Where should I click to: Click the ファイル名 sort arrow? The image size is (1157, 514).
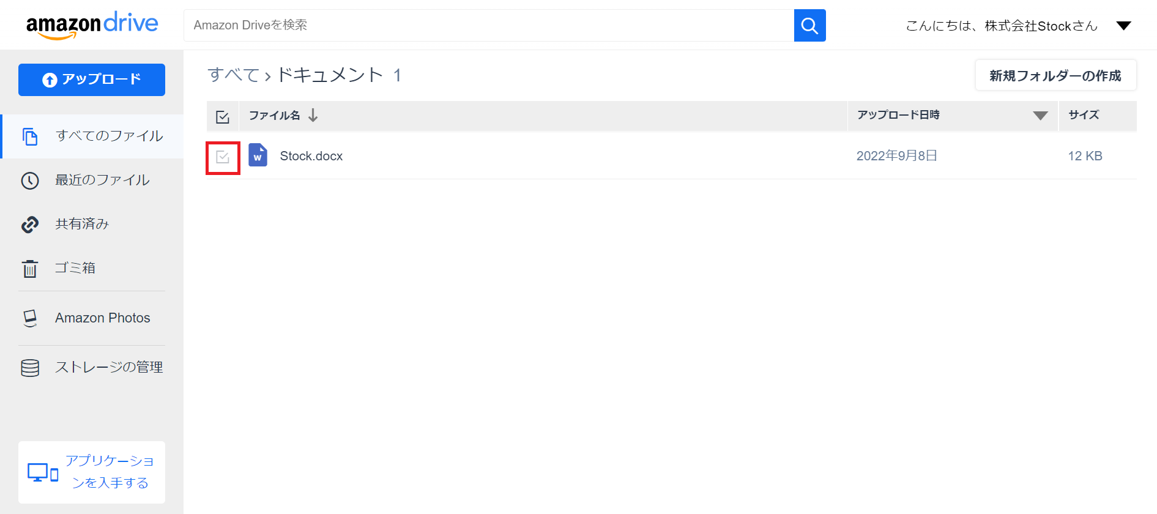point(313,115)
